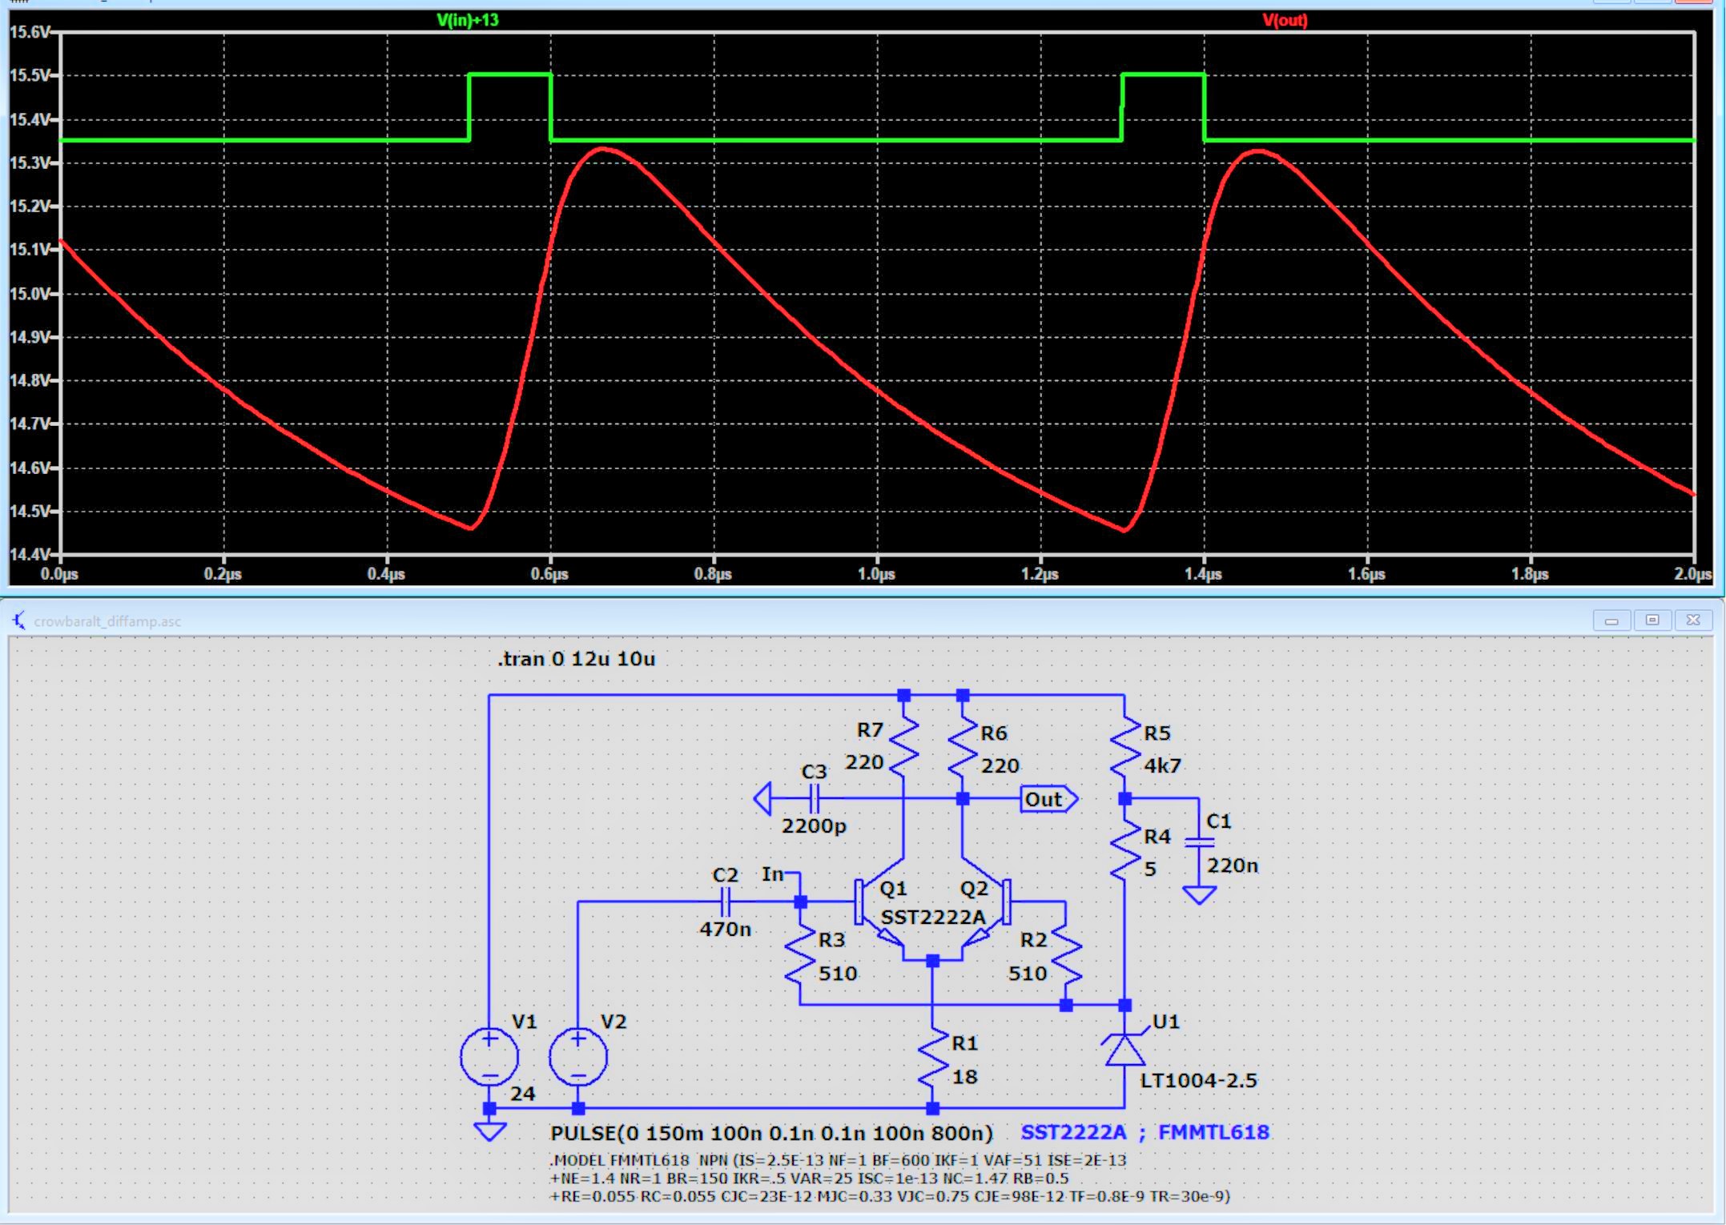The height and width of the screenshot is (1225, 1726).
Task: Click the V(in)+13 trace label
Action: click(468, 20)
